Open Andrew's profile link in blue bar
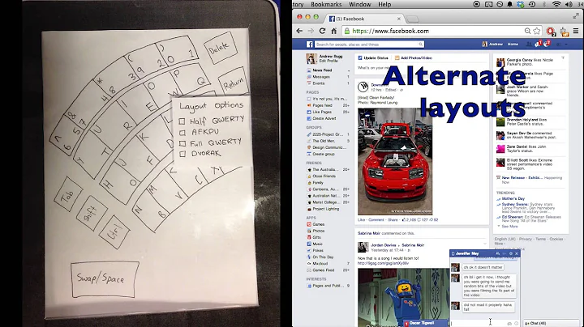 [492, 45]
